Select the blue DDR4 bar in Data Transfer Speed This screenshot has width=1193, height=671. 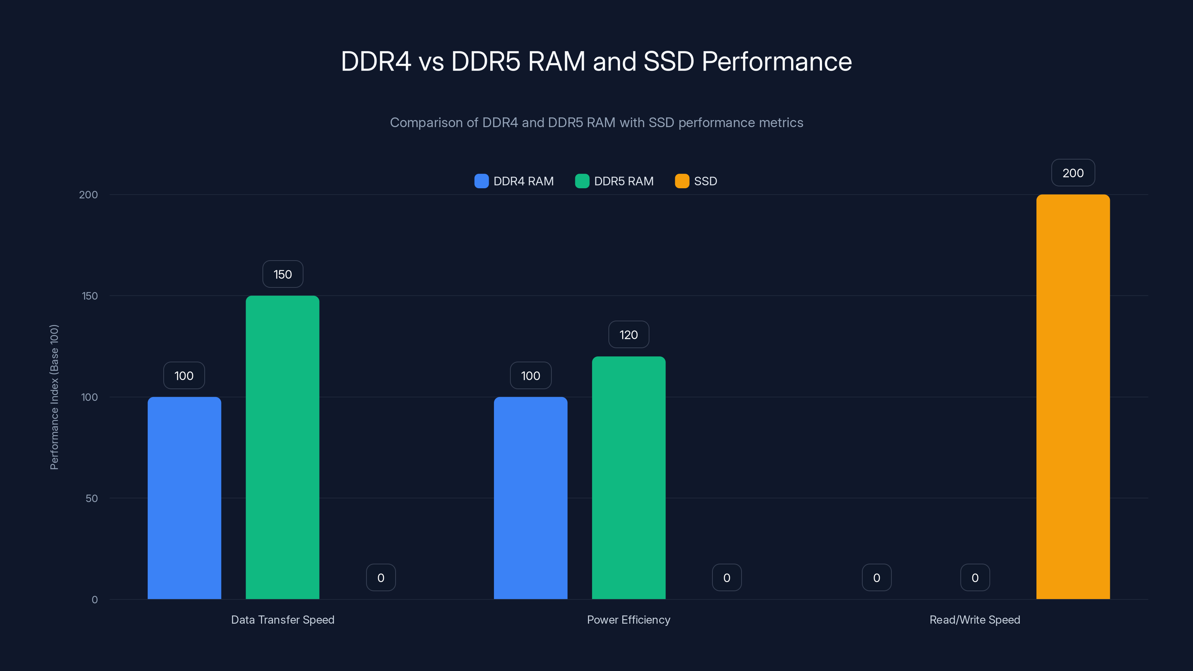184,498
